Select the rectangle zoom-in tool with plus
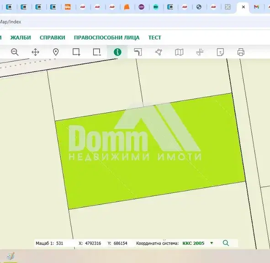The width and height of the screenshot is (270, 263). (x=76, y=52)
